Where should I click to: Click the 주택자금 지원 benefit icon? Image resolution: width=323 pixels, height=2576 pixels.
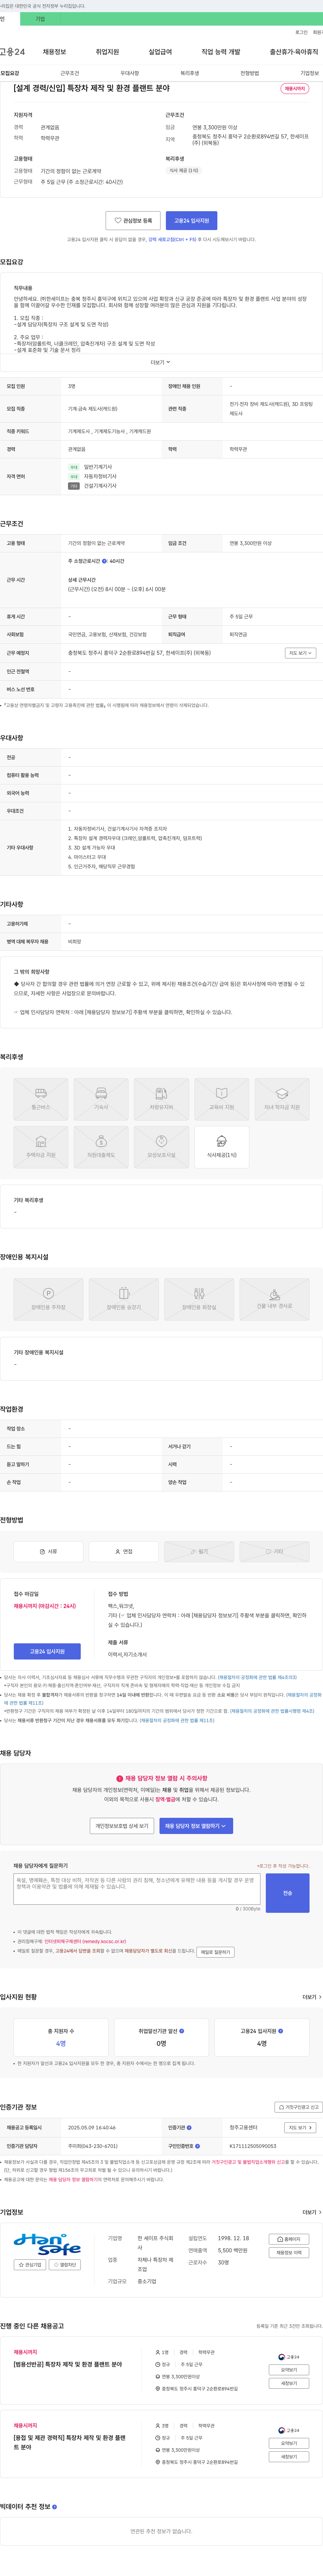point(41,1147)
